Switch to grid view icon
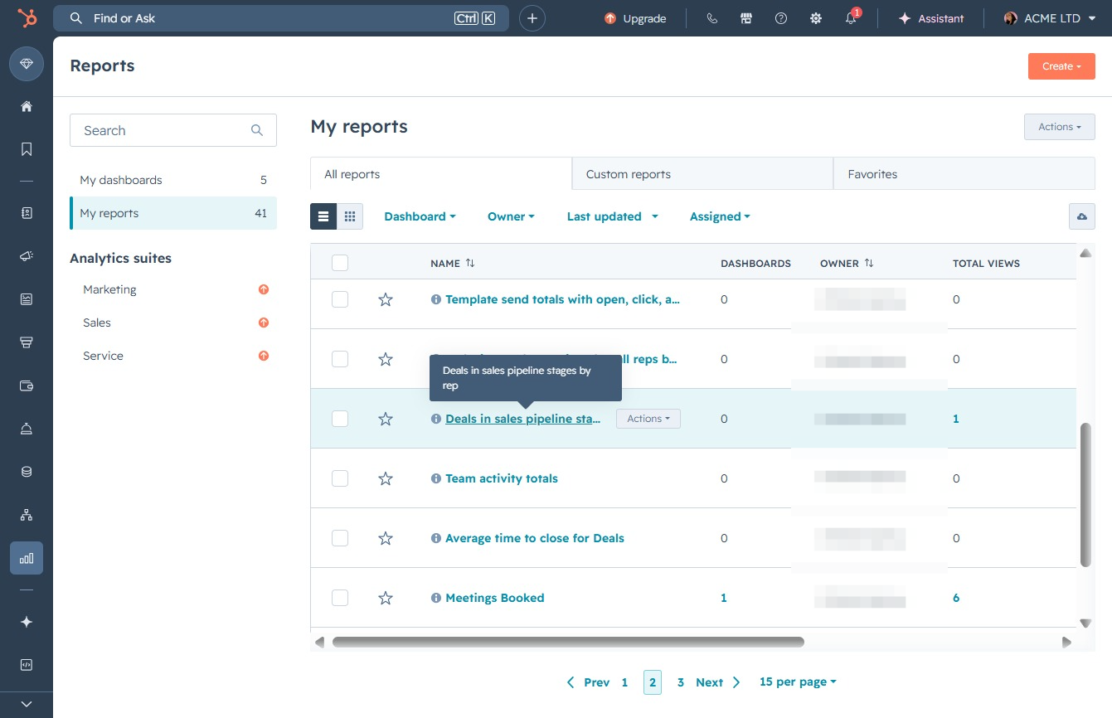The height and width of the screenshot is (718, 1112). pyautogui.click(x=350, y=216)
